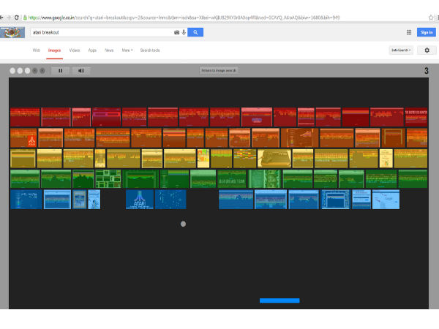
Task: Open the News tab
Action: click(109, 50)
